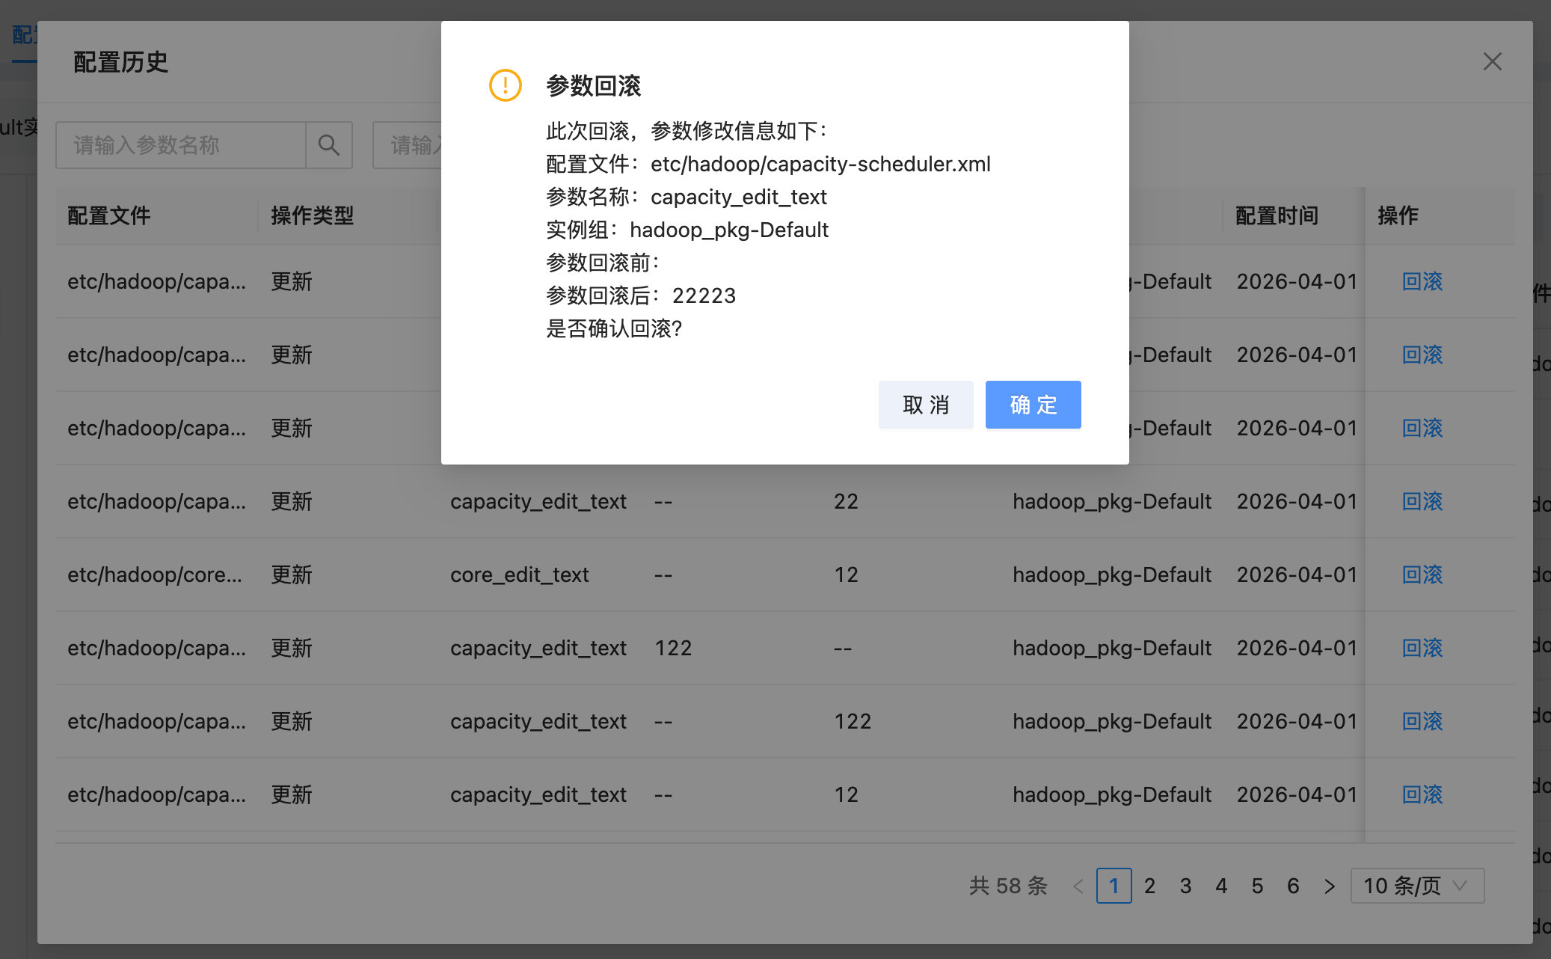Click 回滚 link in the last visible row

[x=1422, y=794]
